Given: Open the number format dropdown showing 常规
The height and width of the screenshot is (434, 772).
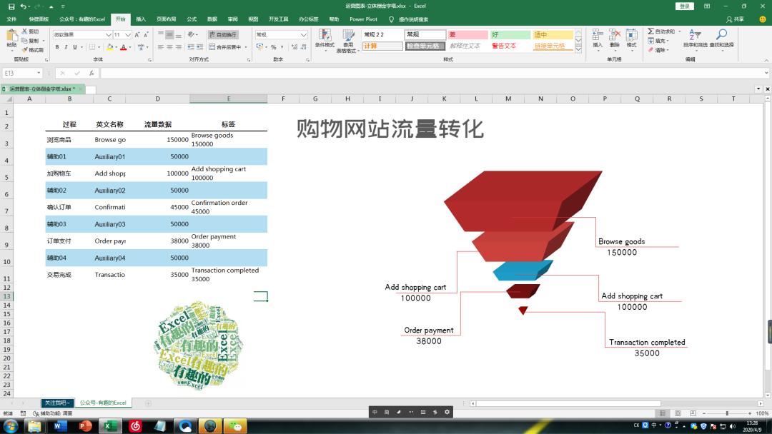Looking at the screenshot, I should [280, 33].
